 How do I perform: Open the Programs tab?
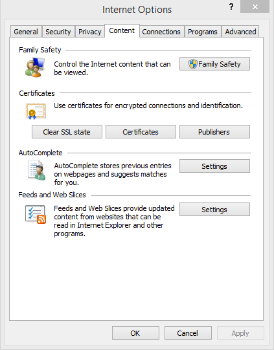(203, 32)
